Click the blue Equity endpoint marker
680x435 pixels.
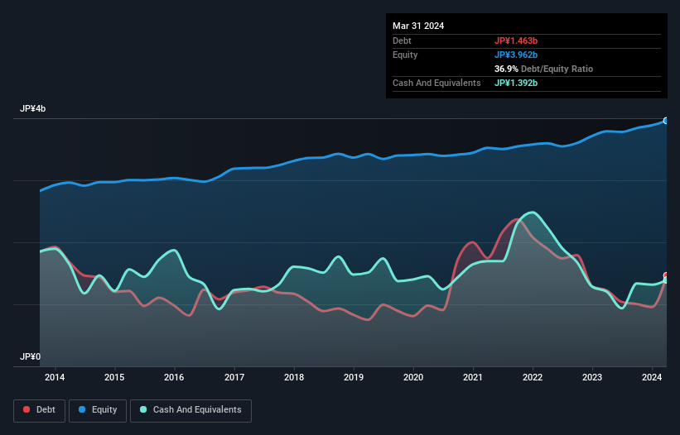pos(666,121)
